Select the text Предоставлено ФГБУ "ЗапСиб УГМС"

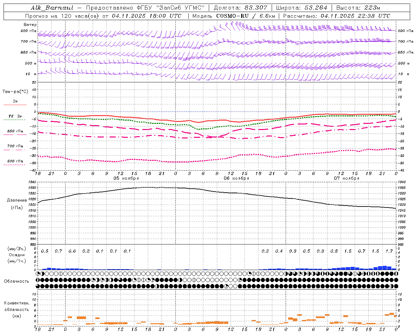145,8
